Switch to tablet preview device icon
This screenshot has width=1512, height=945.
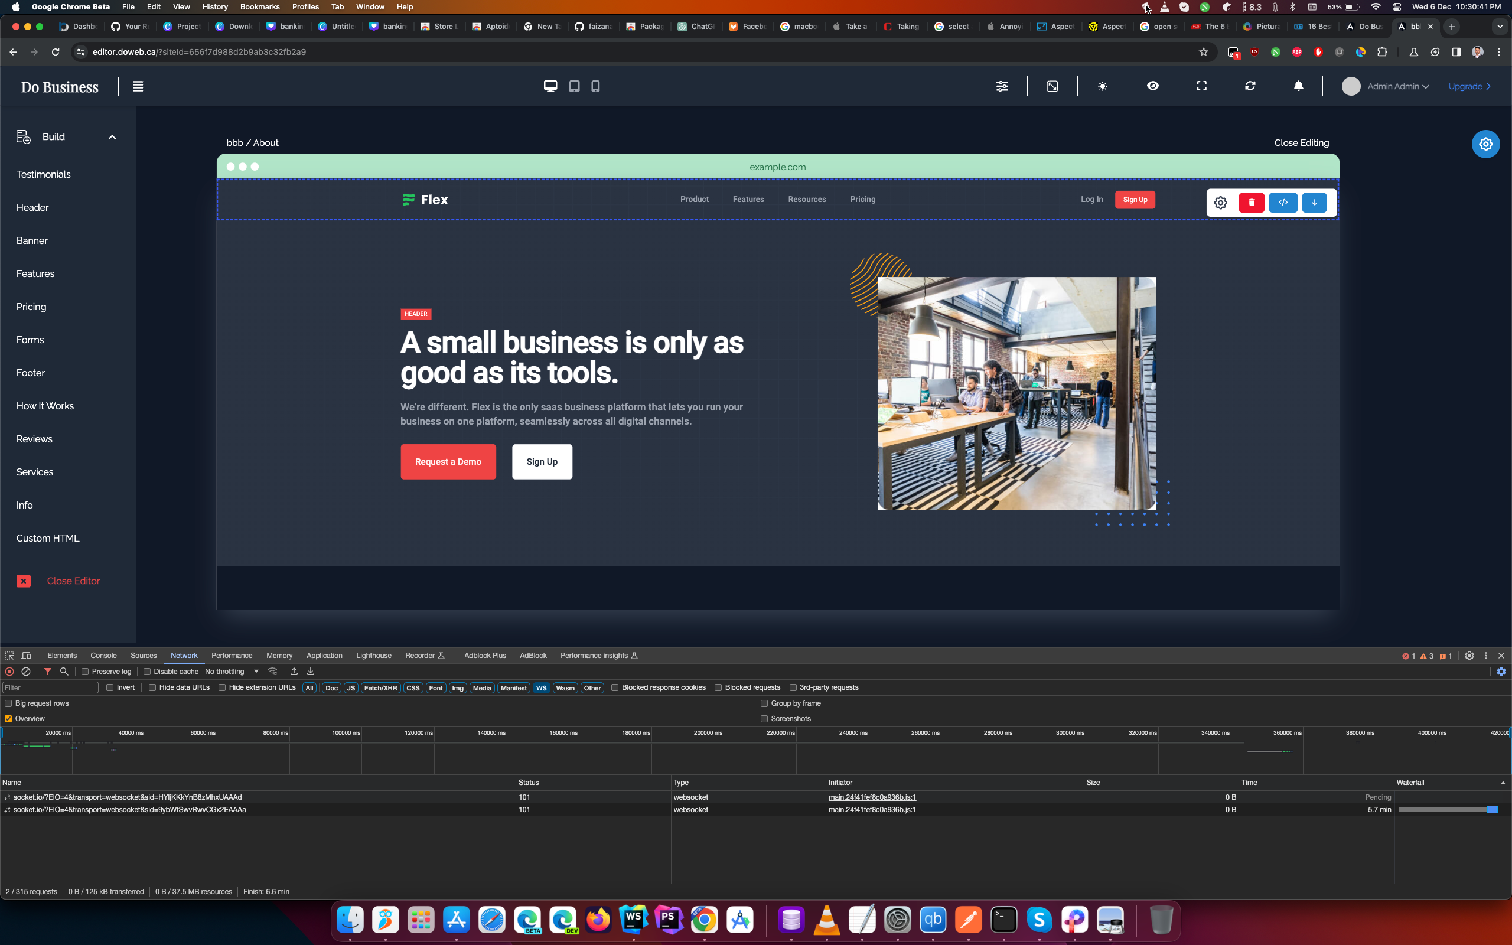574,86
